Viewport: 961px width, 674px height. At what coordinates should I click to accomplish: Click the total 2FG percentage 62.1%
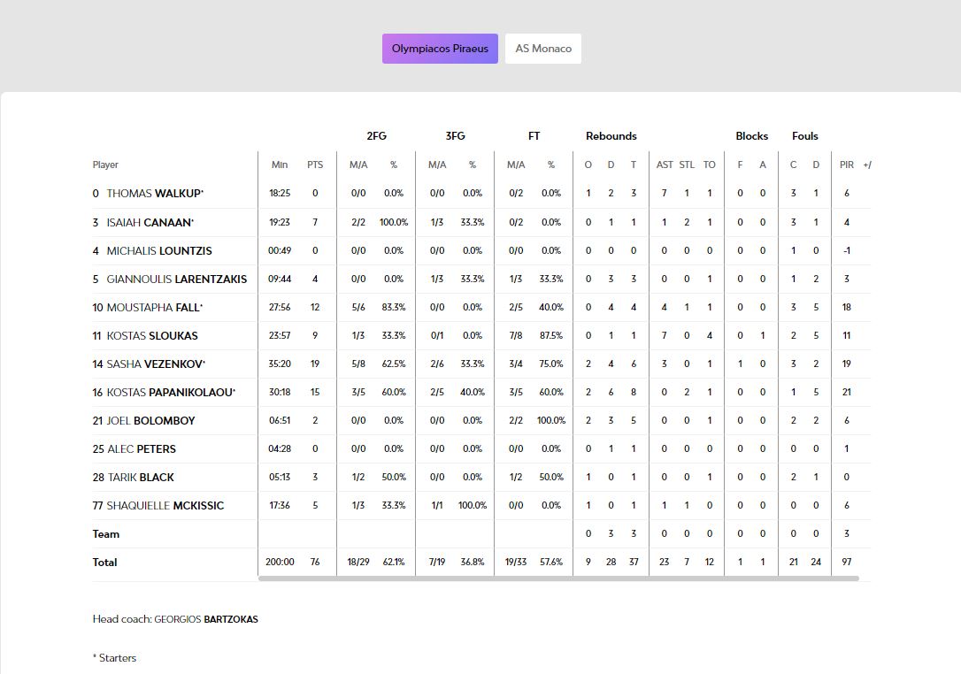point(394,562)
